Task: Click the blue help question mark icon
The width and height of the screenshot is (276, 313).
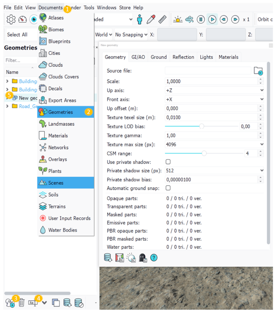Action: (x=154, y=257)
